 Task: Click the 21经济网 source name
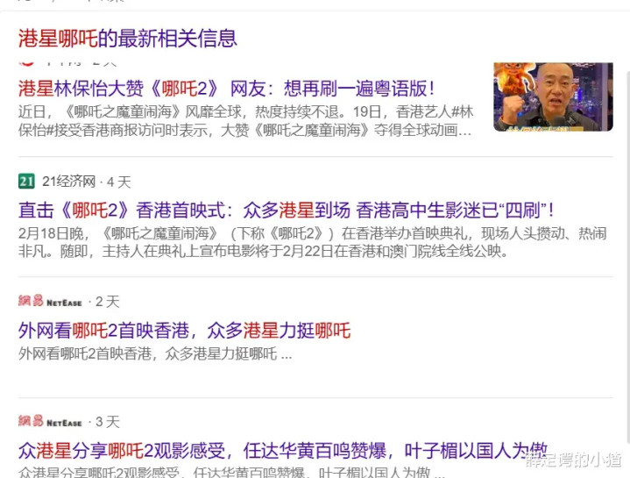click(x=68, y=182)
